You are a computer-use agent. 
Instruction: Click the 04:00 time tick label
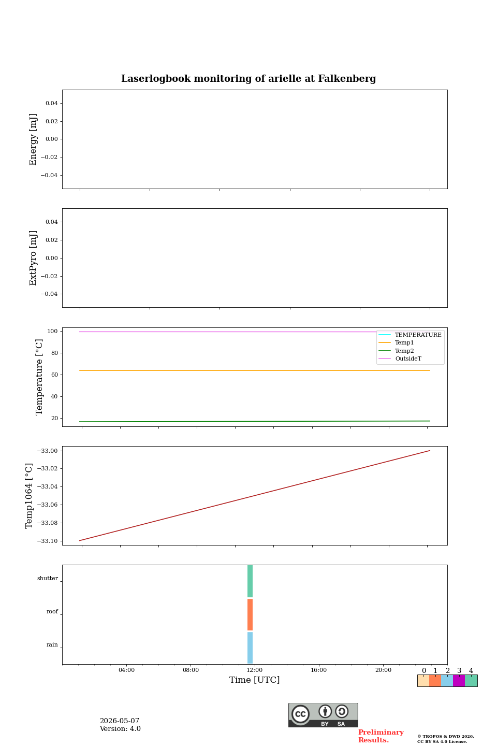[x=126, y=670]
